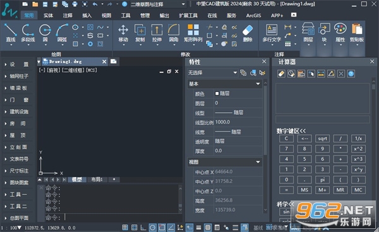Switch to the 插入 ribbon tab
This screenshot has width=379, height=232.
87,15
